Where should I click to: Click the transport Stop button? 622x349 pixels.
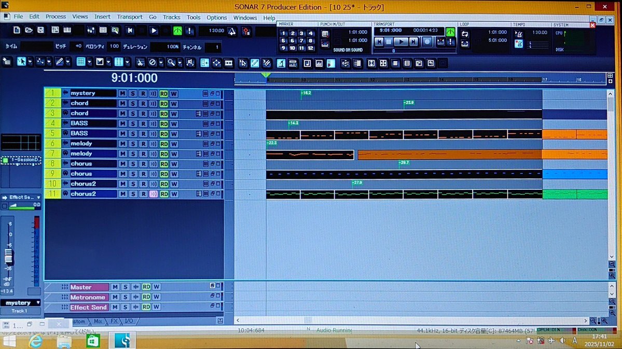point(389,41)
